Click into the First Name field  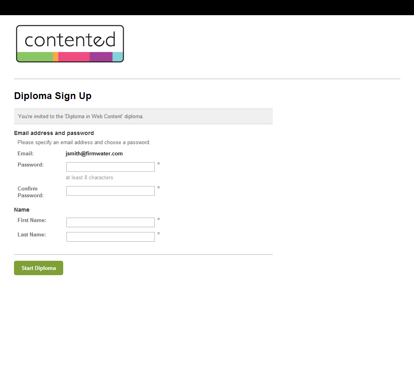[110, 222]
